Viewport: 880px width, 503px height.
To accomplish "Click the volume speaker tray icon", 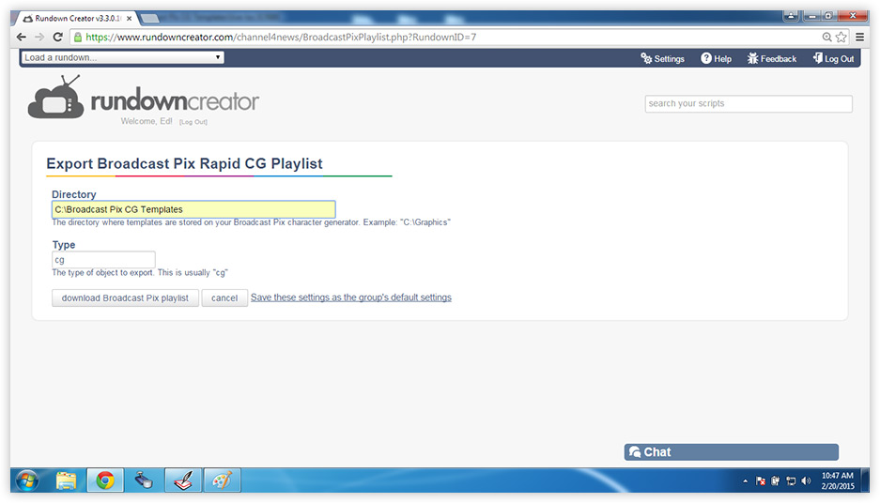I will click(807, 481).
